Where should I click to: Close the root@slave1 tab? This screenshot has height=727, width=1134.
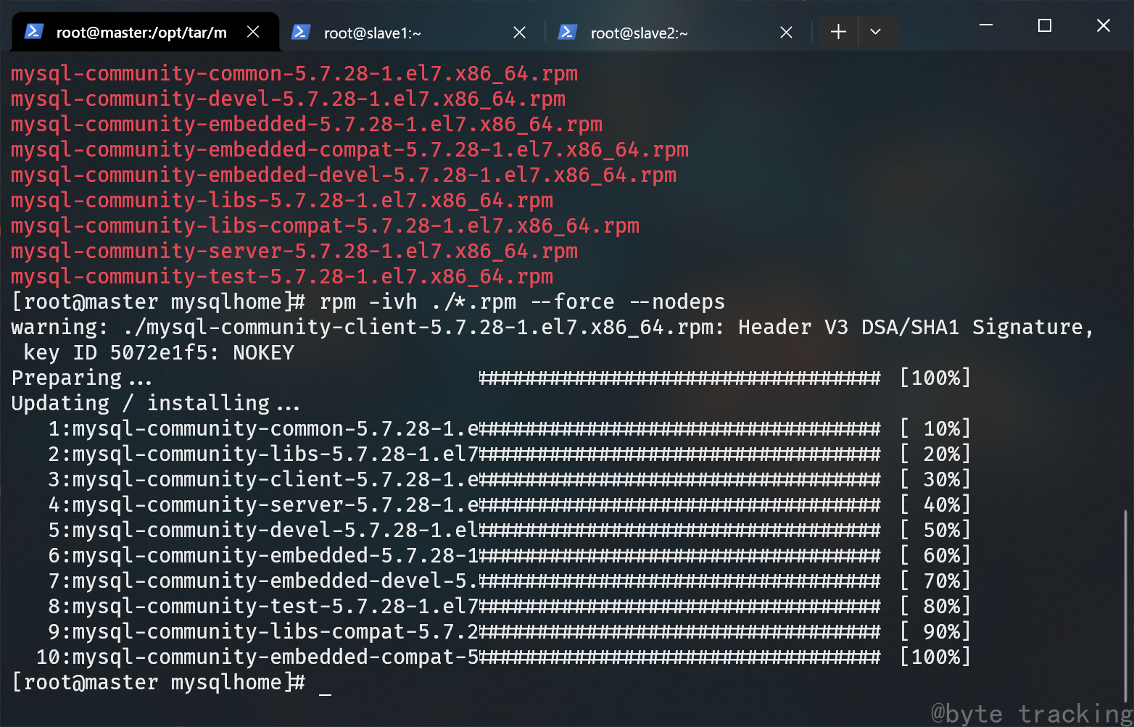click(x=519, y=33)
